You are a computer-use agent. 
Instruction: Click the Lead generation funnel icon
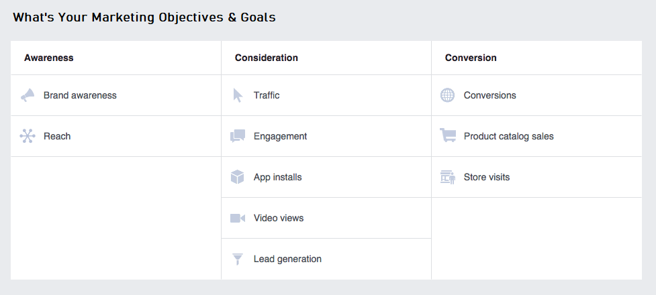(238, 259)
